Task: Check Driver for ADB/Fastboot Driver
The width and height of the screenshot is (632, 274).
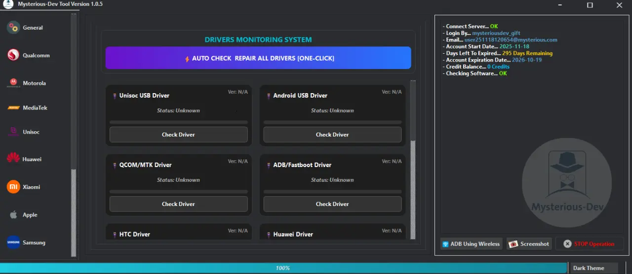Action: pyautogui.click(x=332, y=204)
